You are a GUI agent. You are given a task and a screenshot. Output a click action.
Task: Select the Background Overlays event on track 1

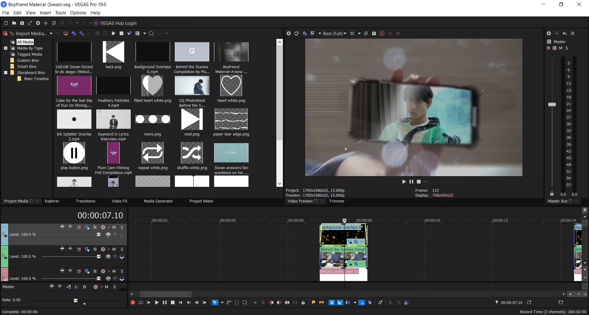pos(344,235)
